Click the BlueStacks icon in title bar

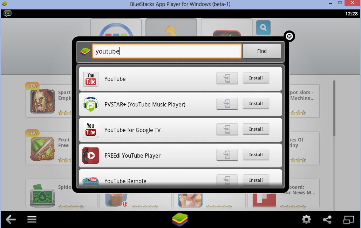(5, 4)
